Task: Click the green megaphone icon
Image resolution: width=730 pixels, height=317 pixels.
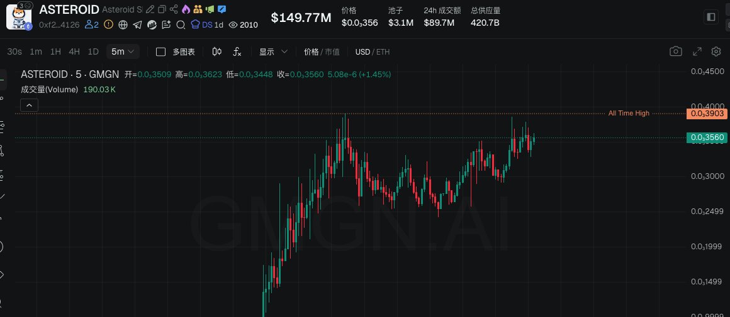Action: 210,9
